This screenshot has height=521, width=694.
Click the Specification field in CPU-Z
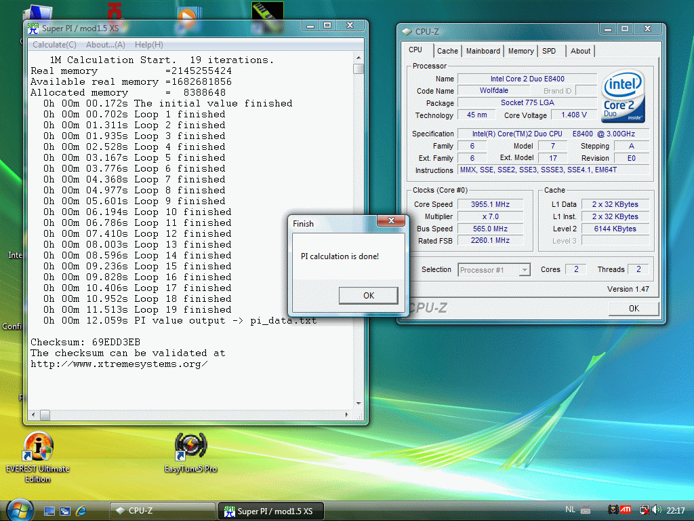(553, 134)
